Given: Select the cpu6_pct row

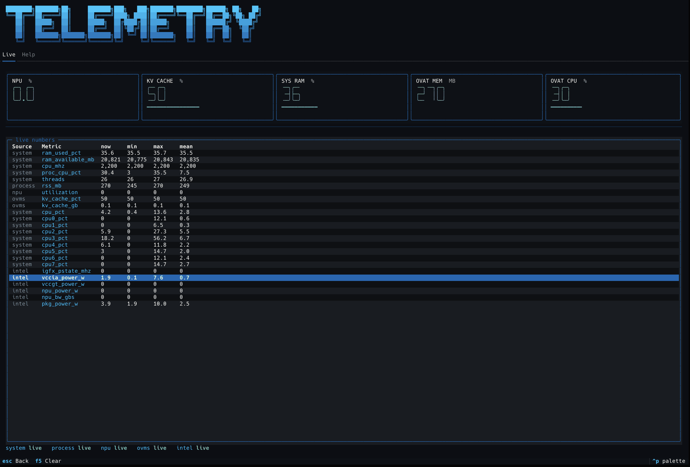Looking at the screenshot, I should tap(344, 258).
